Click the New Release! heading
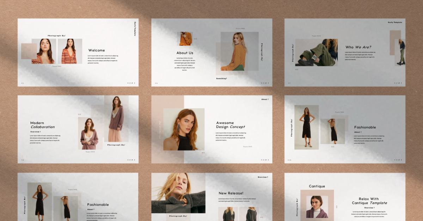 pyautogui.click(x=231, y=193)
